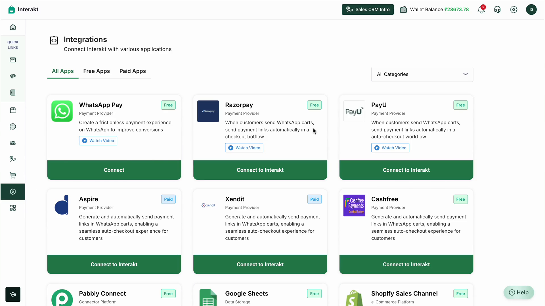
Task: Open the settings gear in header
Action: pos(513,10)
